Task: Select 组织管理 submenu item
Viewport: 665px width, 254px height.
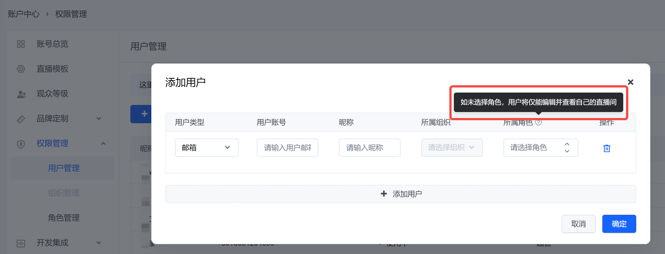Action: pyautogui.click(x=64, y=193)
